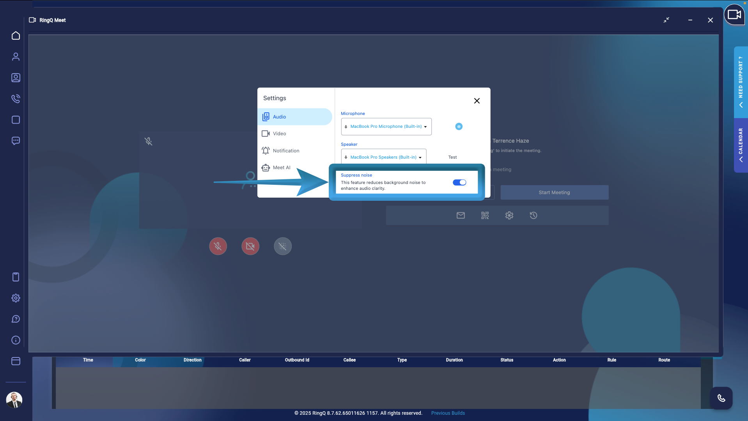748x421 pixels.
Task: Open the Microphone device dropdown
Action: pyautogui.click(x=386, y=127)
